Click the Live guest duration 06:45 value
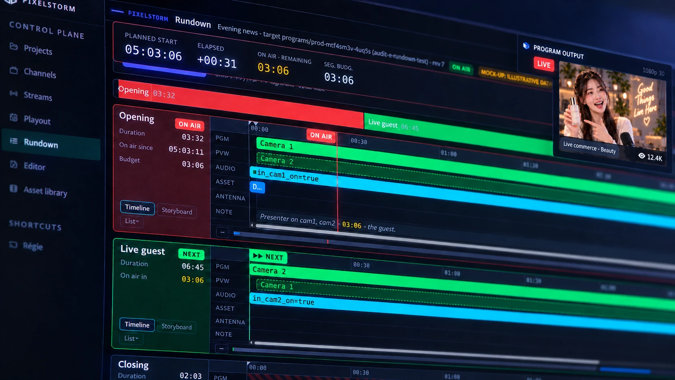 point(193,267)
